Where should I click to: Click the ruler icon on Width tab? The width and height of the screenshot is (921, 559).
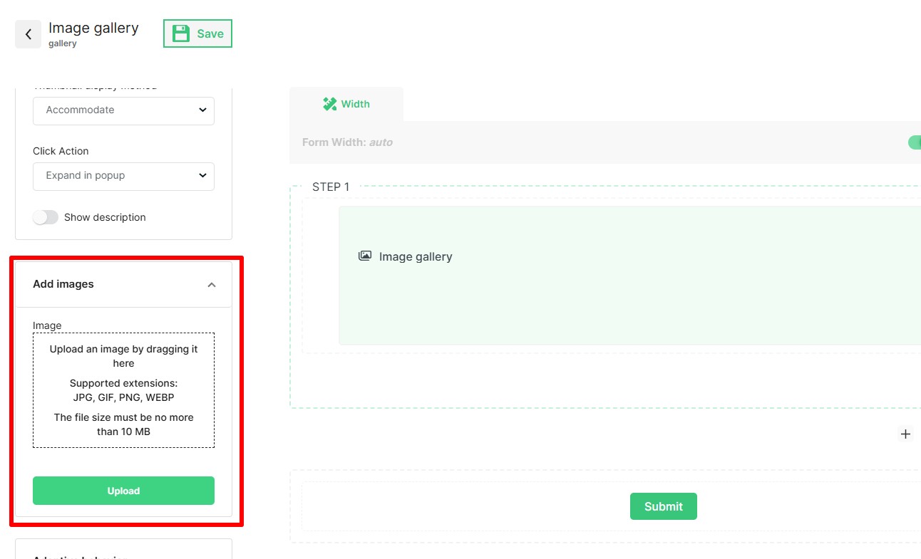tap(329, 104)
